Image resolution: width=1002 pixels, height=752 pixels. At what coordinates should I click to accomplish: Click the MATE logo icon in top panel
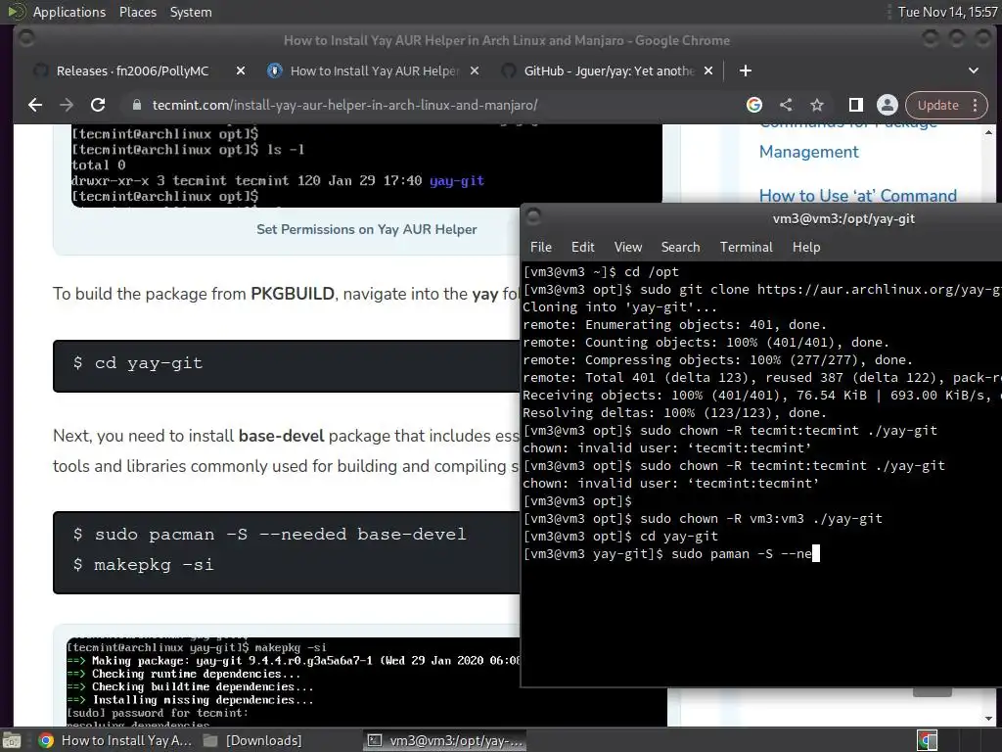coord(16,12)
